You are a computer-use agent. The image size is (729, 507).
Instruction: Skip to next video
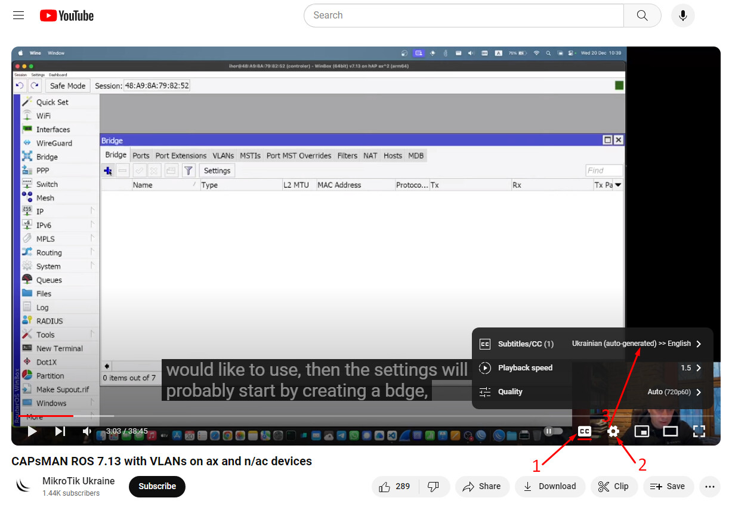pos(60,431)
